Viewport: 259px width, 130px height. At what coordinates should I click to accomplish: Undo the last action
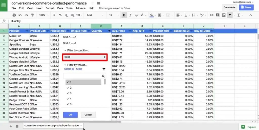click(20, 15)
